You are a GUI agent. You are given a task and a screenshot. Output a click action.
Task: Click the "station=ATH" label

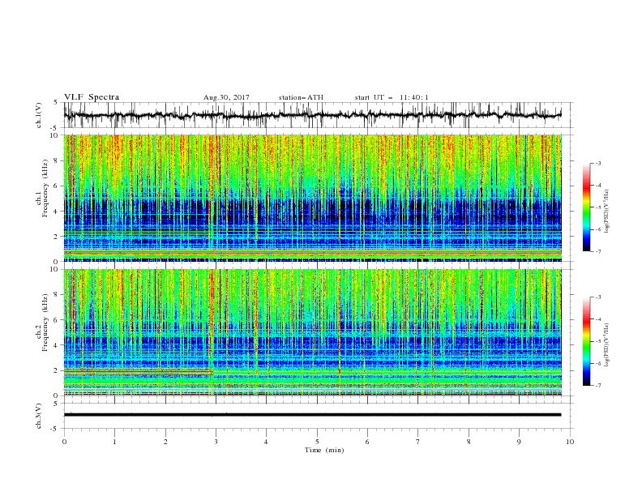tap(301, 97)
